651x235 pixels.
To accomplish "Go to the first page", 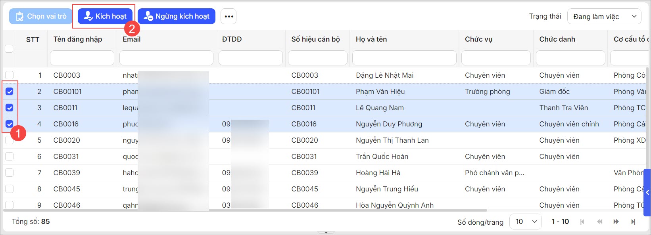I will click(x=582, y=222).
